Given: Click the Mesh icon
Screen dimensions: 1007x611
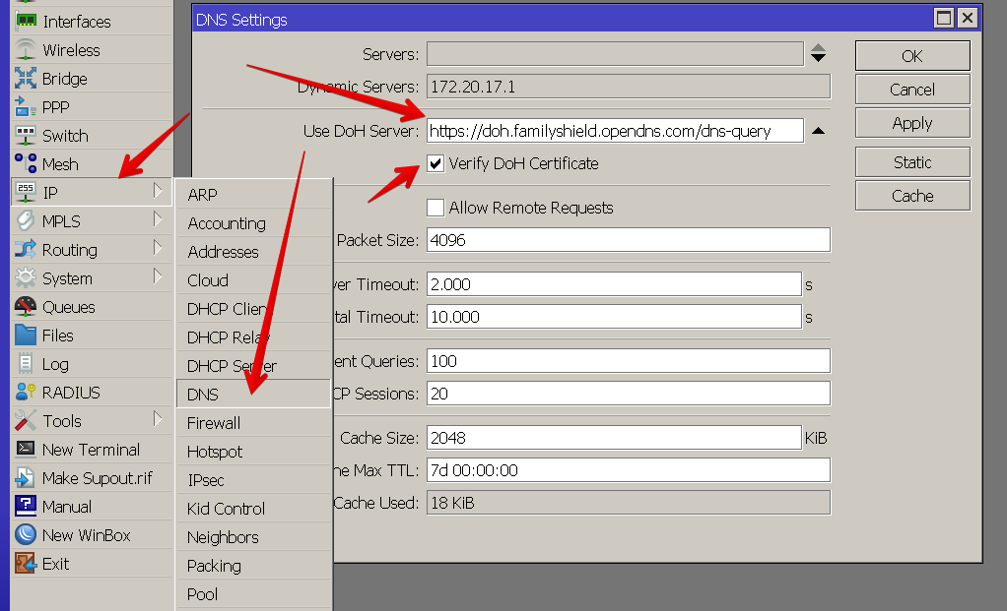Looking at the screenshot, I should (26, 164).
